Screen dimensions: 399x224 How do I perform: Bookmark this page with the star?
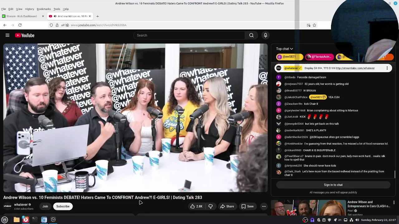[314, 25]
